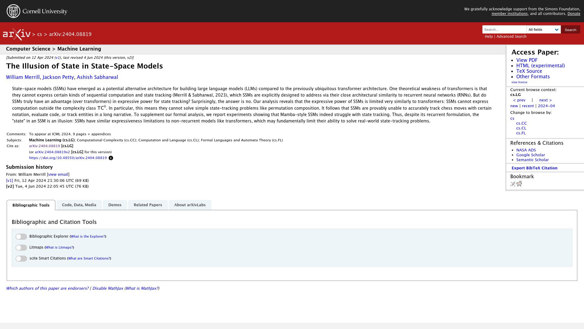Viewport: 584px width, 329px height.
Task: Turn on scite Smart Citations toggle
Action: click(x=21, y=259)
